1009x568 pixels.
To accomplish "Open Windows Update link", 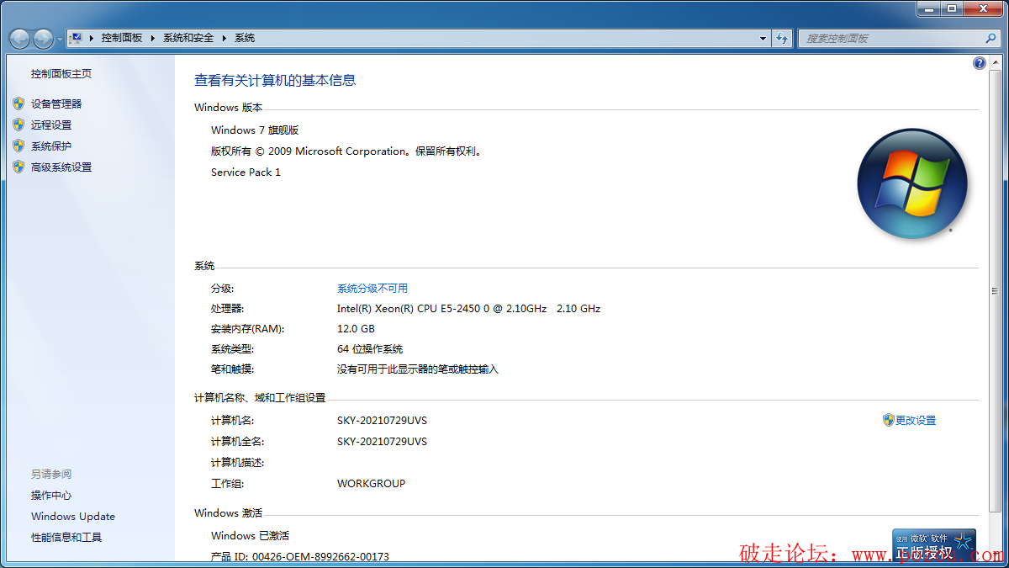I will point(73,517).
